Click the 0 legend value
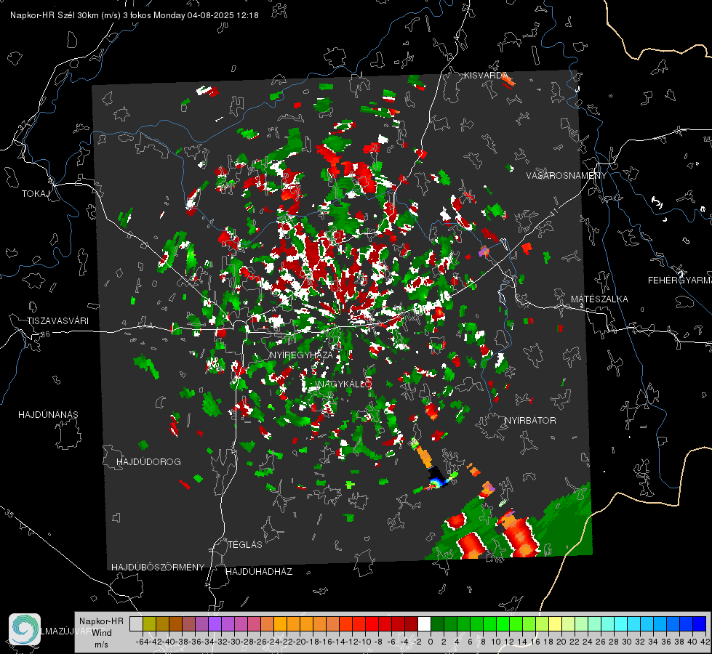712x654 pixels. (x=431, y=642)
